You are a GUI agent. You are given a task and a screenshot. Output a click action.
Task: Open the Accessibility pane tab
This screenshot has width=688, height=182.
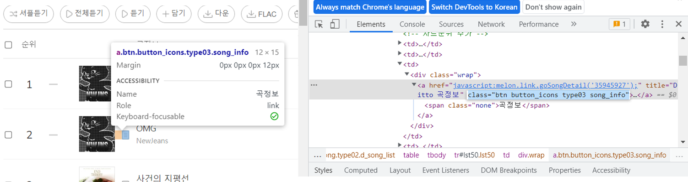click(x=611, y=170)
